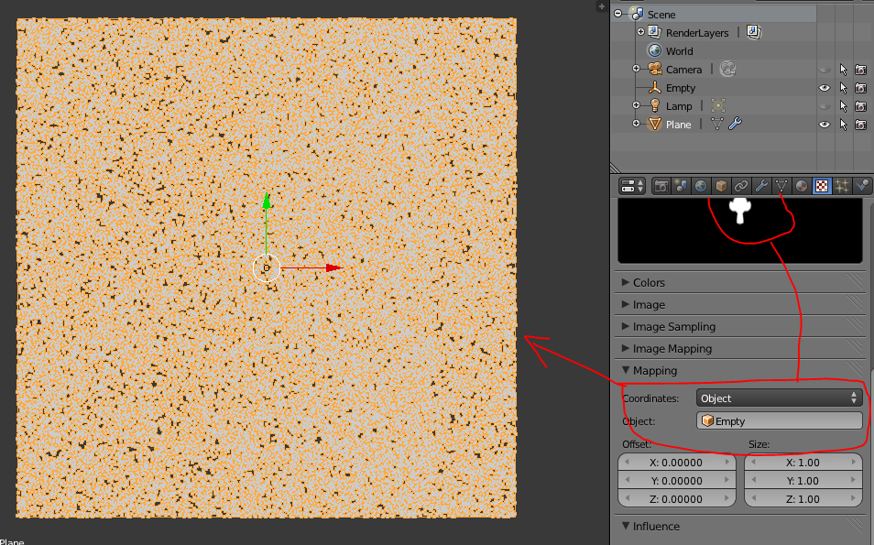The width and height of the screenshot is (874, 545).
Task: Toggle selectability of the Camera
Action: pyautogui.click(x=844, y=70)
